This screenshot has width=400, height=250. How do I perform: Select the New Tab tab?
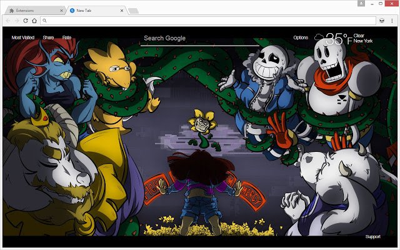[97, 11]
